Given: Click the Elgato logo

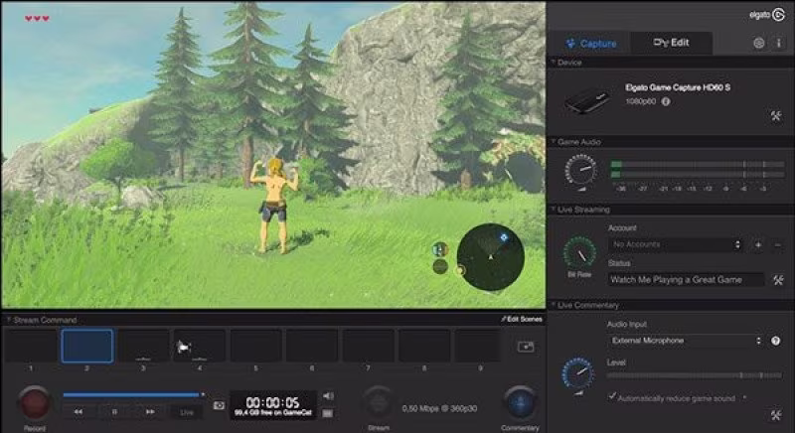Looking at the screenshot, I should pos(766,15).
